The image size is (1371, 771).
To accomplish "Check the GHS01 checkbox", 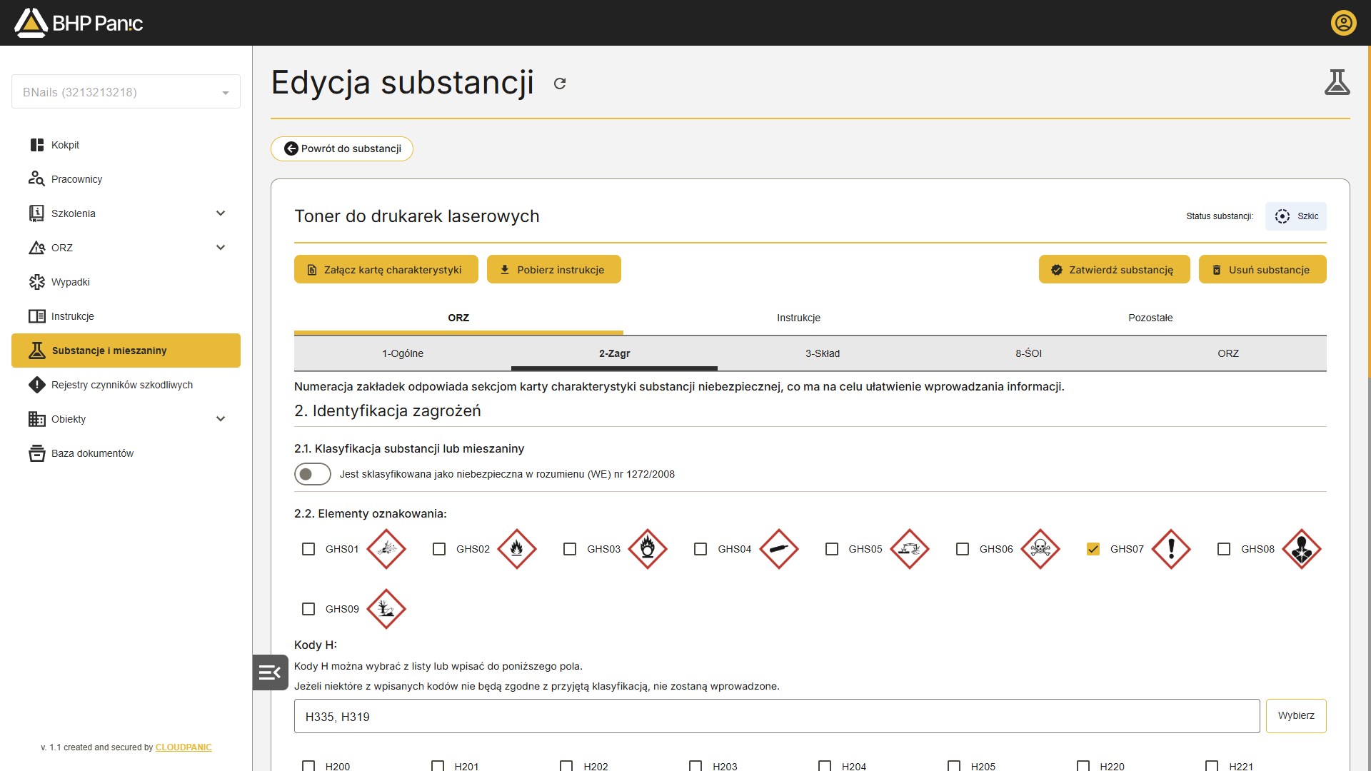I will point(308,549).
